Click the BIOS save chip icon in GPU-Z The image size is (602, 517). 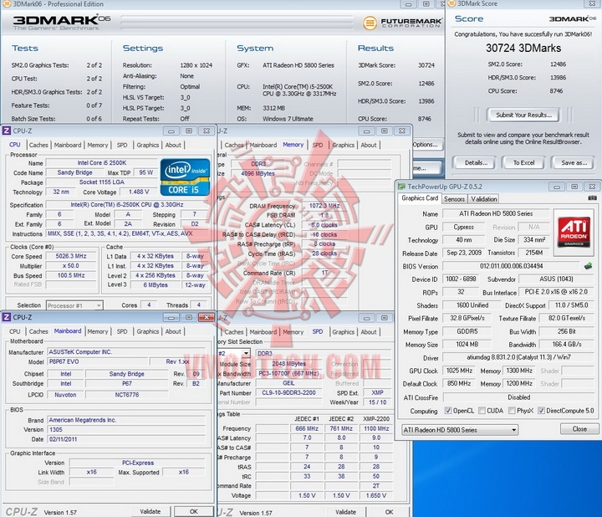point(588,266)
